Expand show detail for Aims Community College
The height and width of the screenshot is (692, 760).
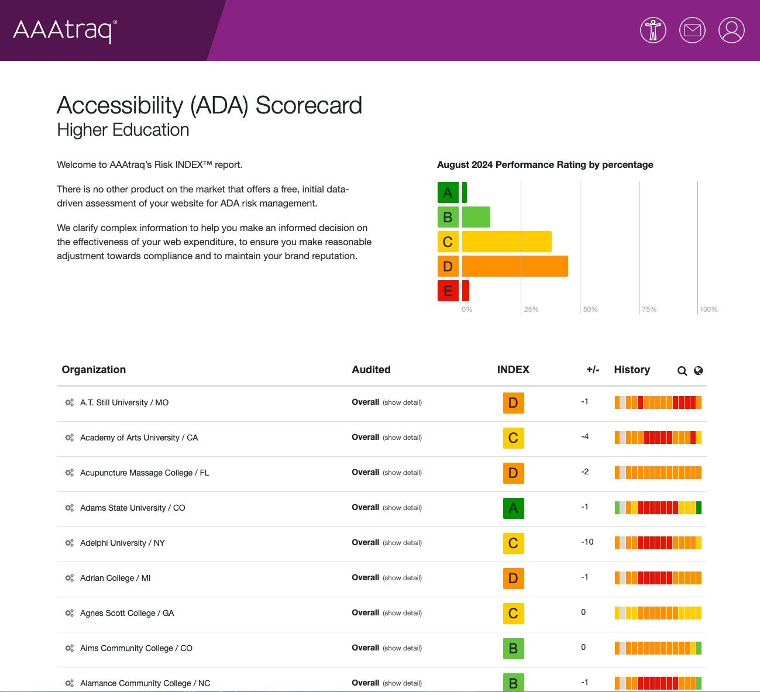tap(402, 648)
